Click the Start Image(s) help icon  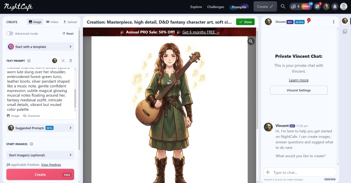pos(31,144)
